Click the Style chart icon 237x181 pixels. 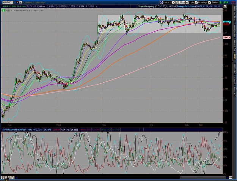coord(187,2)
